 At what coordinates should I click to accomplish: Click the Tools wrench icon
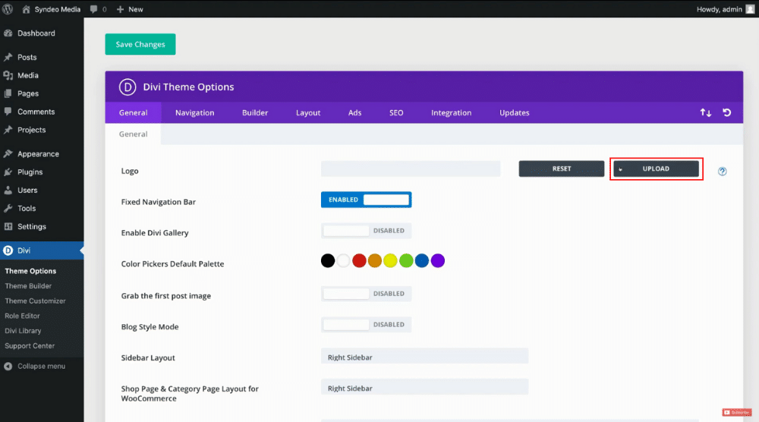pos(8,208)
